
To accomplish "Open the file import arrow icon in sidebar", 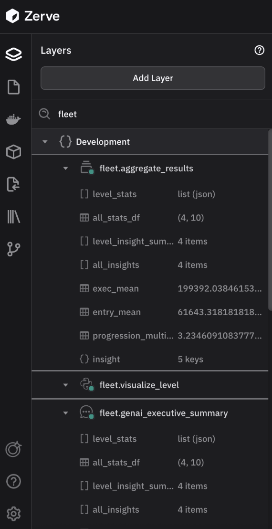I will click(x=14, y=184).
